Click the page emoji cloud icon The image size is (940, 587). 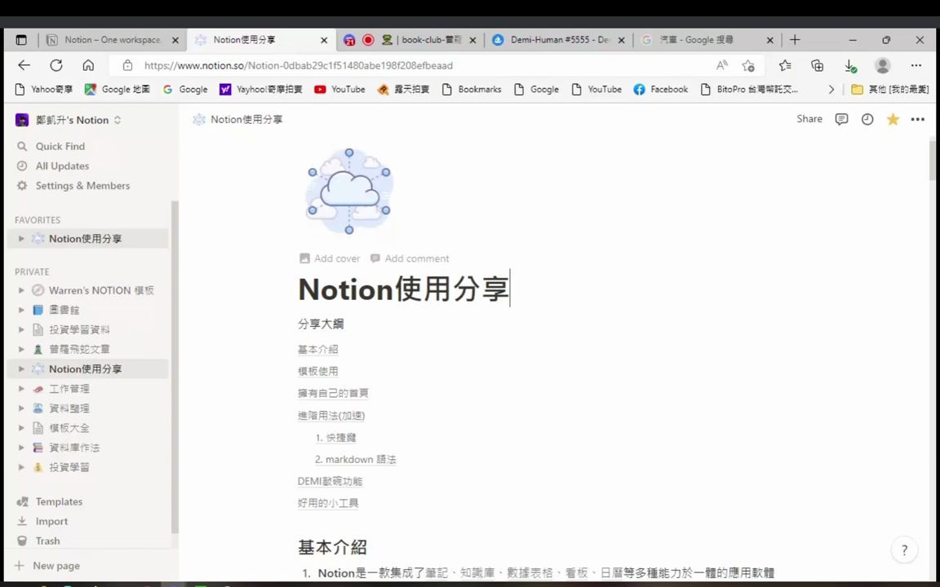pos(348,190)
